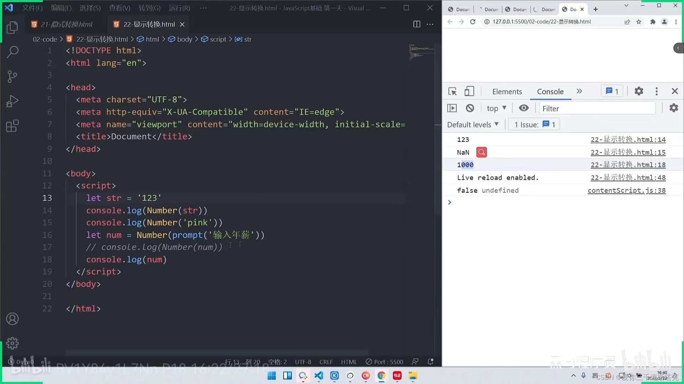684x384 pixels.
Task: Open the Chrome tab search chevron
Action: pos(626,6)
